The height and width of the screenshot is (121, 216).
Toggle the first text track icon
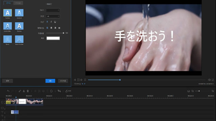tap(2, 112)
